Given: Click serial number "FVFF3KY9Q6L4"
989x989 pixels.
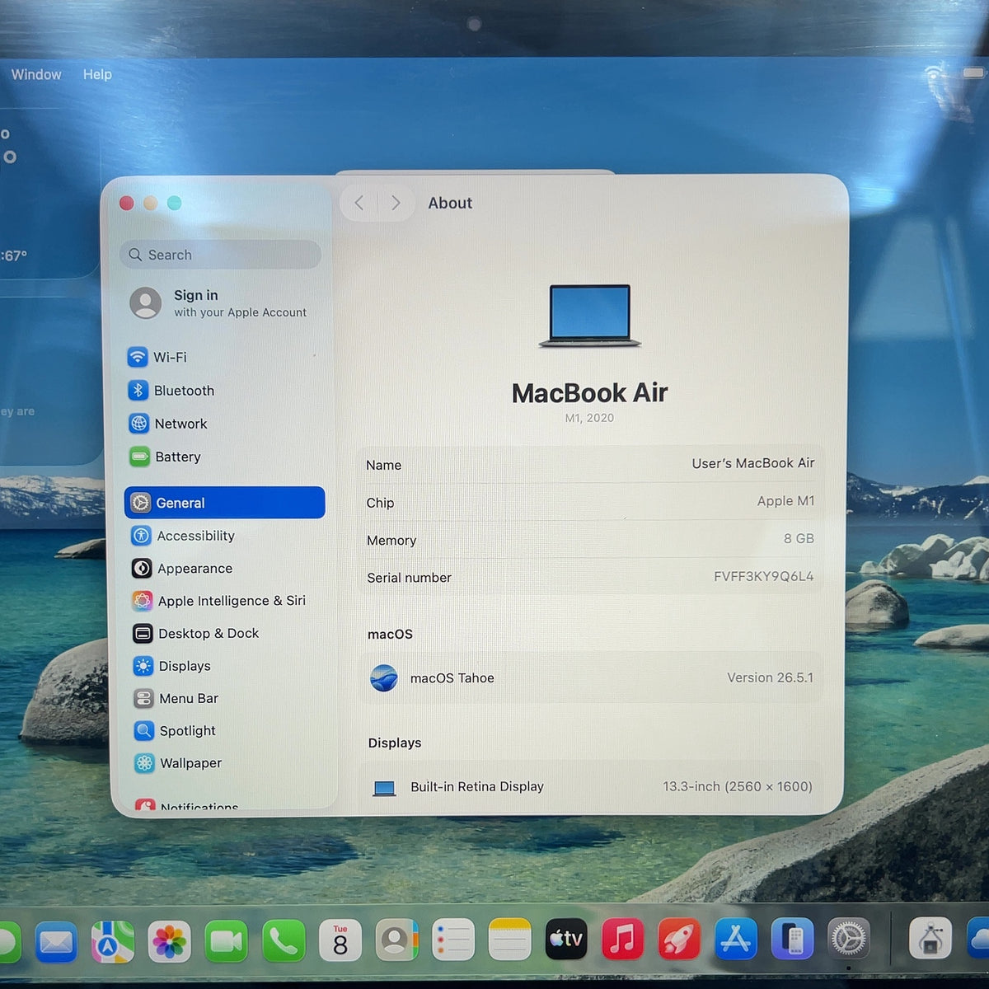Looking at the screenshot, I should 763,576.
